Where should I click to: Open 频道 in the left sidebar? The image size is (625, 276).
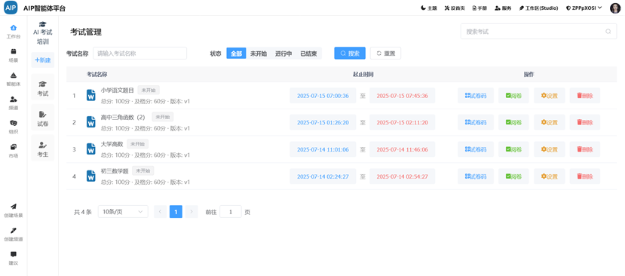[13, 103]
